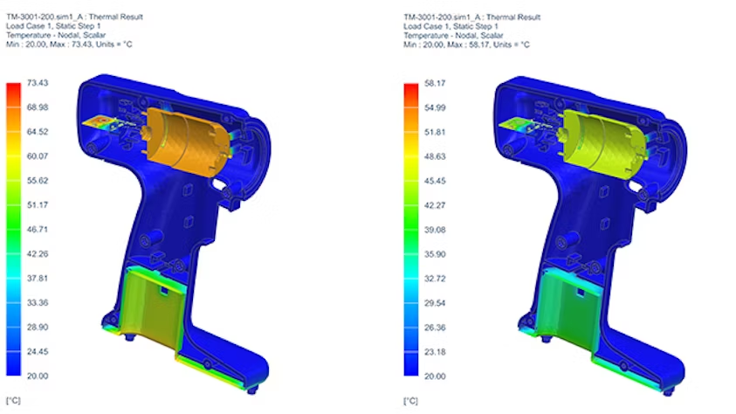Screen dimensions: 736x414
Task: Click the 46.71 value on left legend
Action: [37, 229]
